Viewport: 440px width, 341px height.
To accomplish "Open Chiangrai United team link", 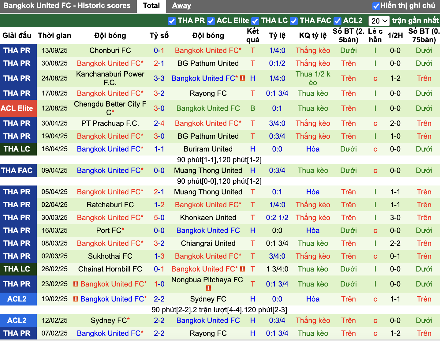I will click(208, 243).
